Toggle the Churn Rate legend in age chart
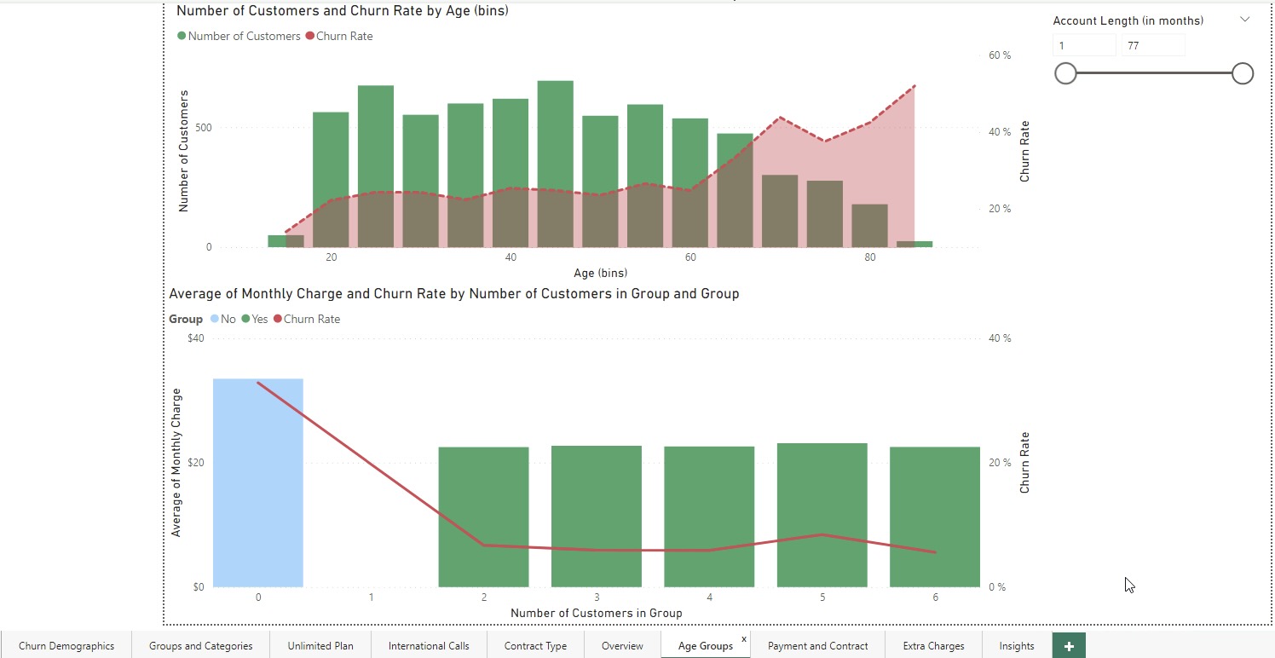1275x658 pixels. tap(338, 36)
